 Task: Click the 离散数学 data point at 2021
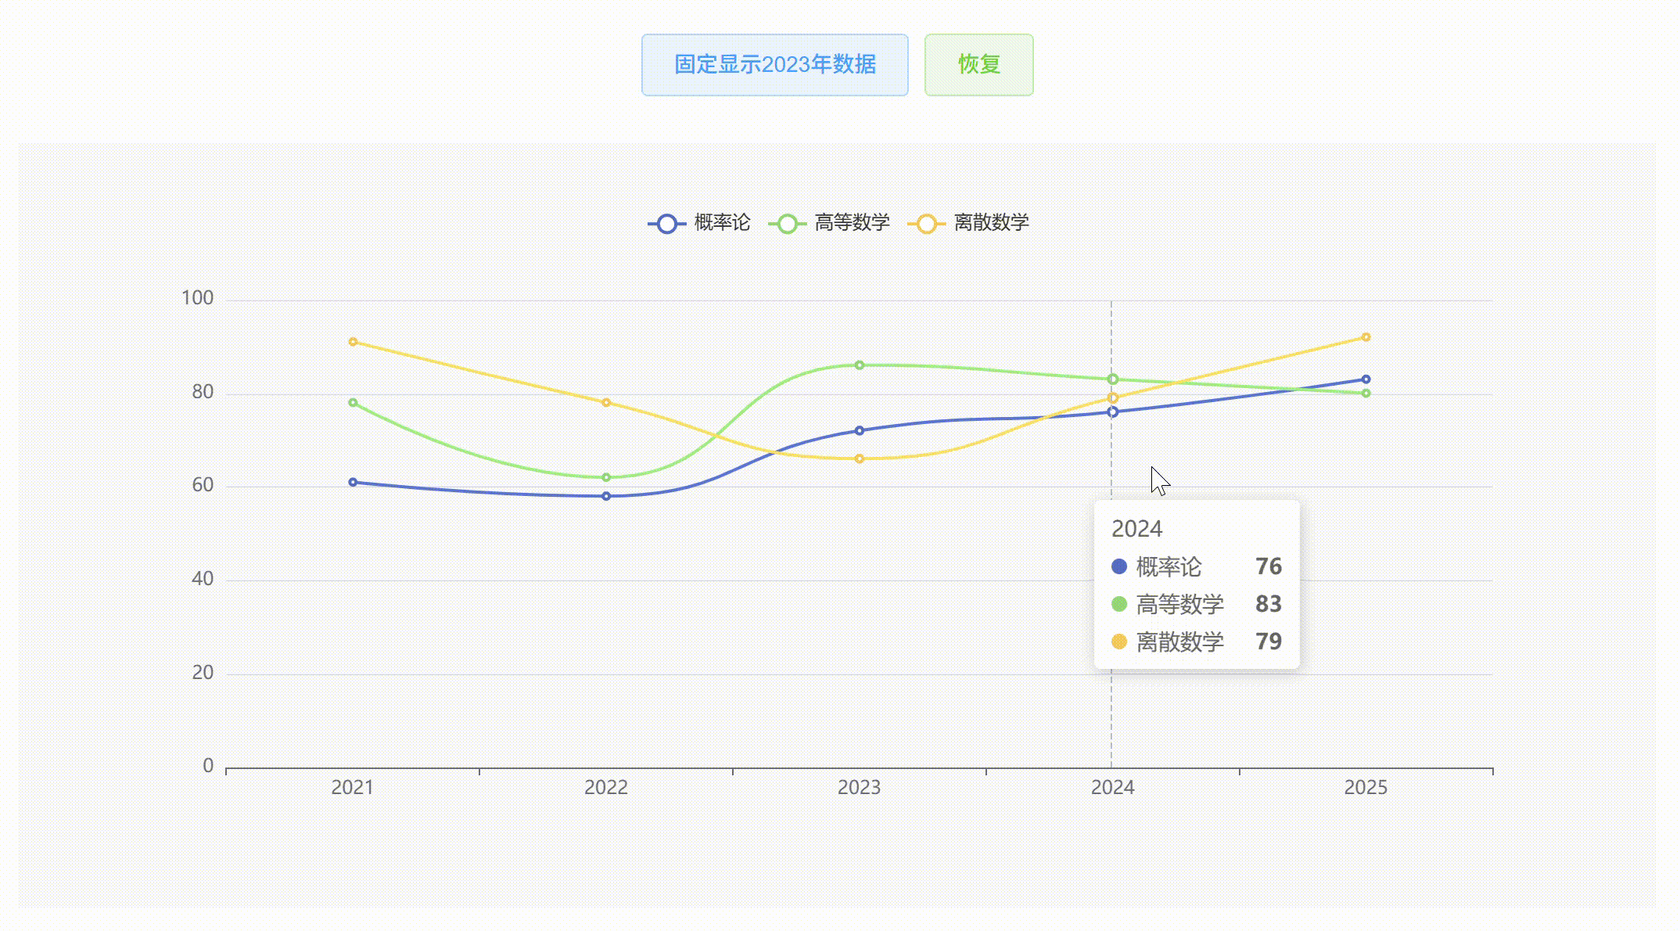(353, 342)
